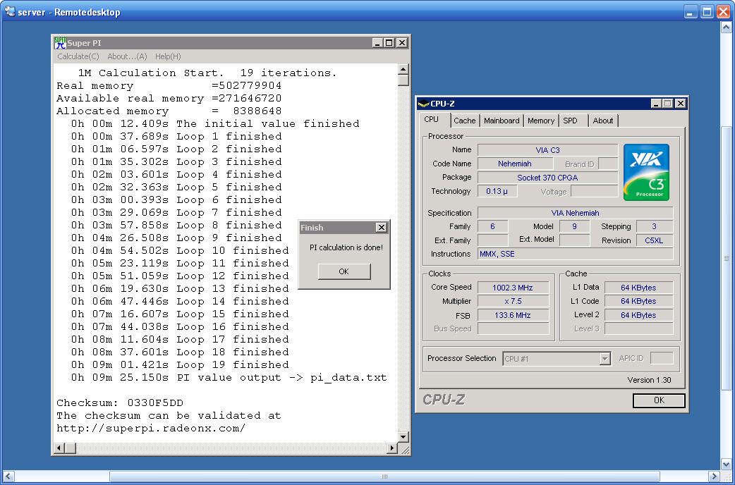Minimize the Remotedesktop window
The height and width of the screenshot is (485, 735).
click(x=691, y=11)
